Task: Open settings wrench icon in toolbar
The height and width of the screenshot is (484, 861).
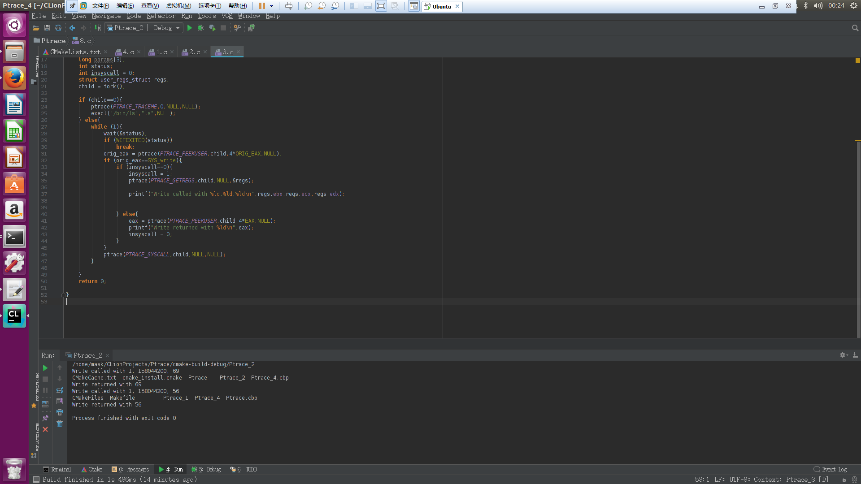Action: point(237,28)
